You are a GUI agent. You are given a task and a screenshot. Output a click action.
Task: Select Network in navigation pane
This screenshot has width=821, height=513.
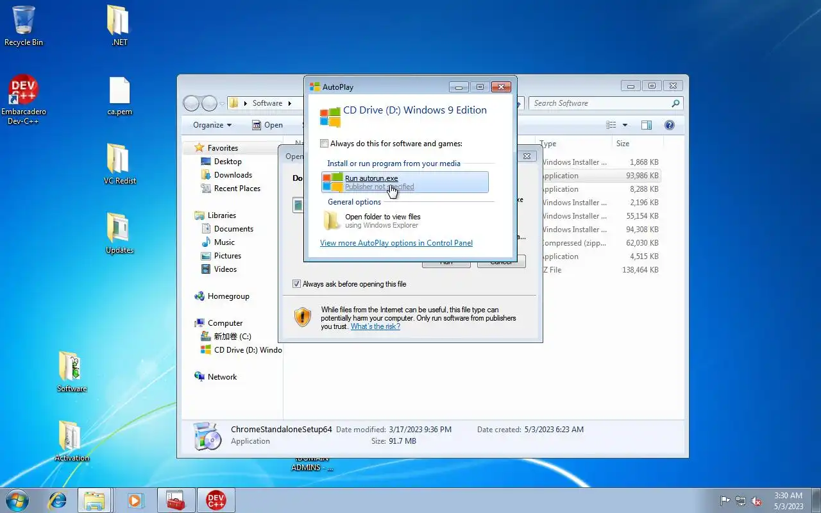pos(222,377)
